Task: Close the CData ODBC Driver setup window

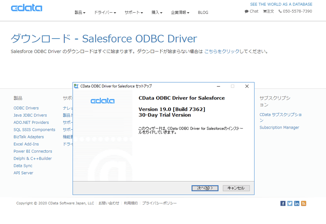Action: (247, 86)
